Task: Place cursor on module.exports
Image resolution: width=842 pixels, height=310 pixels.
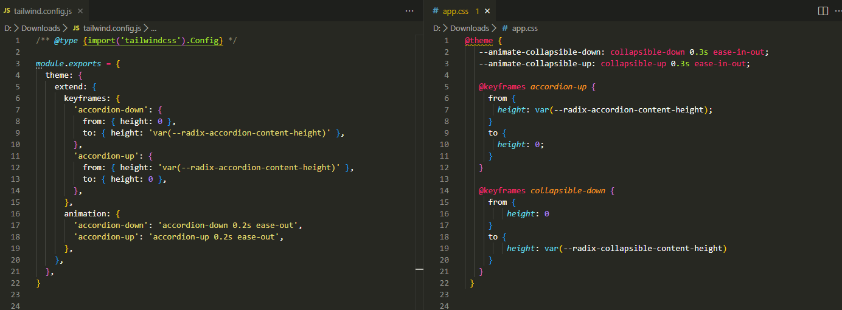Action: click(x=68, y=63)
